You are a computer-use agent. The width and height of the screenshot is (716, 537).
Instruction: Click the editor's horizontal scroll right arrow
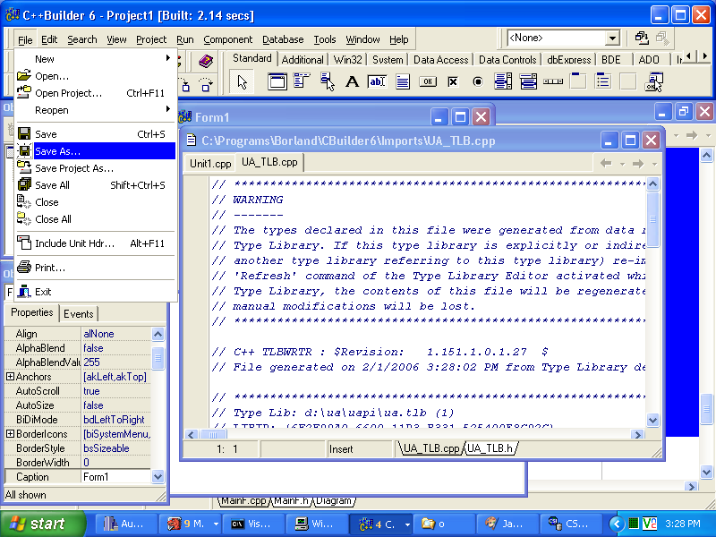(637, 435)
